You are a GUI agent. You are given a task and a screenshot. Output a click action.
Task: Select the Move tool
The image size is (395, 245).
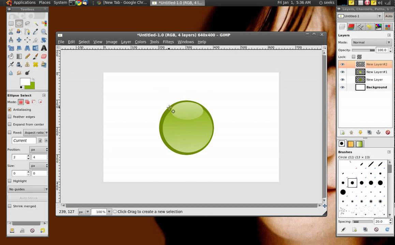pyautogui.click(x=19, y=40)
